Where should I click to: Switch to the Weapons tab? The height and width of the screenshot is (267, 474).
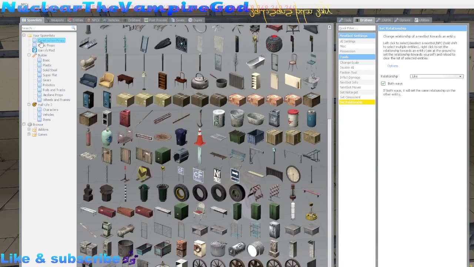[55, 20]
